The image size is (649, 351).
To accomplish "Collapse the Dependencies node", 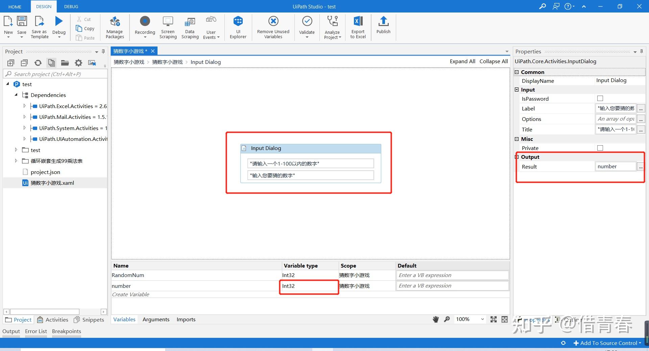I will [x=16, y=95].
